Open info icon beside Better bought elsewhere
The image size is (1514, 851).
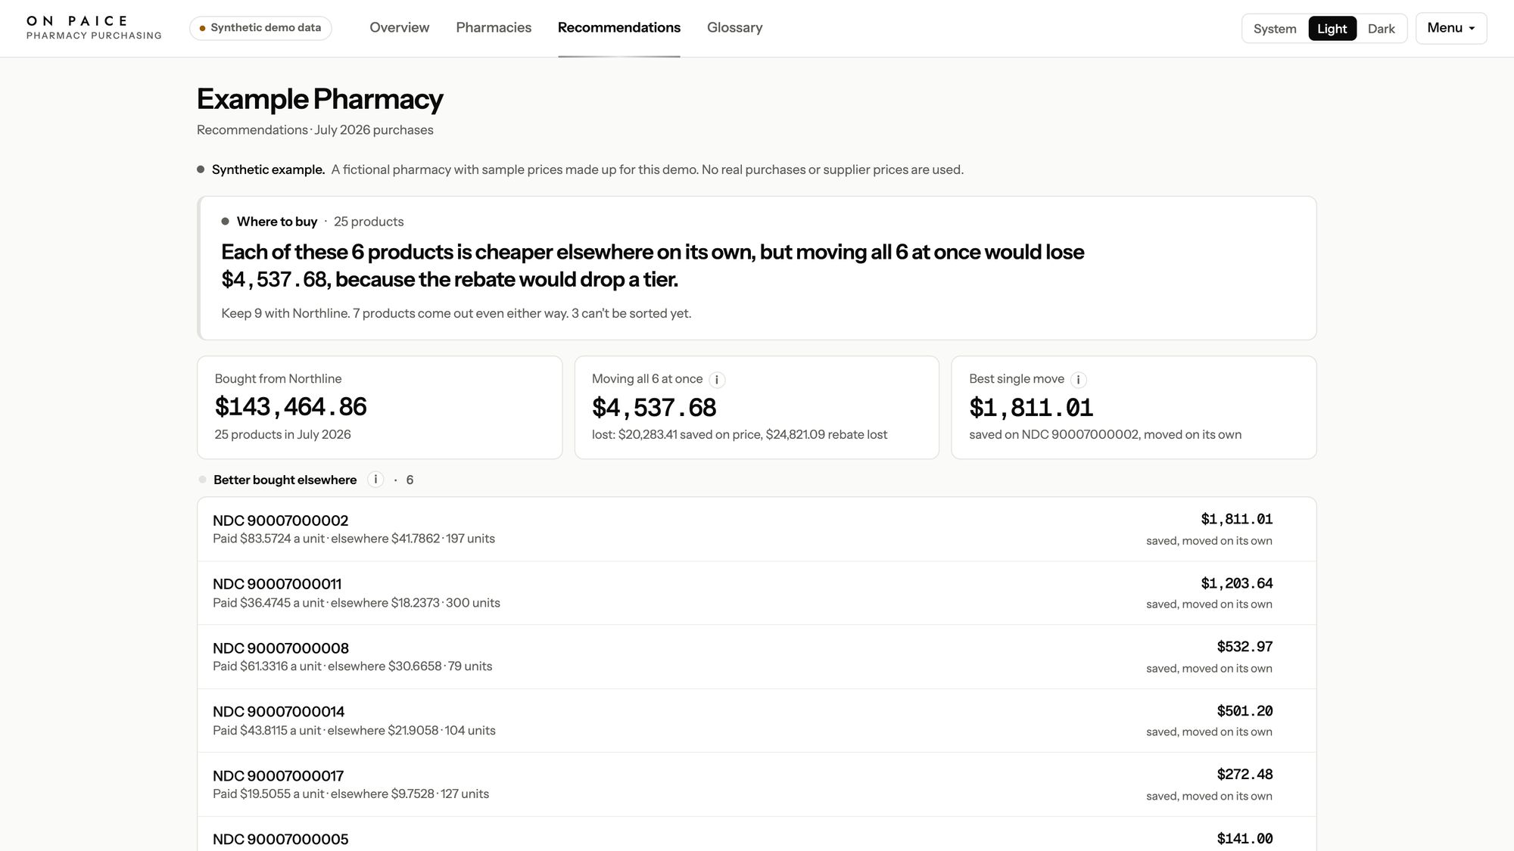375,480
